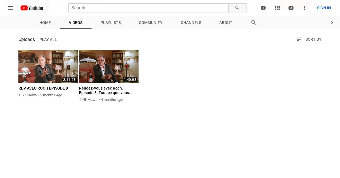Open RDV AVEC ROCH EPISODE 9 title

tap(43, 88)
